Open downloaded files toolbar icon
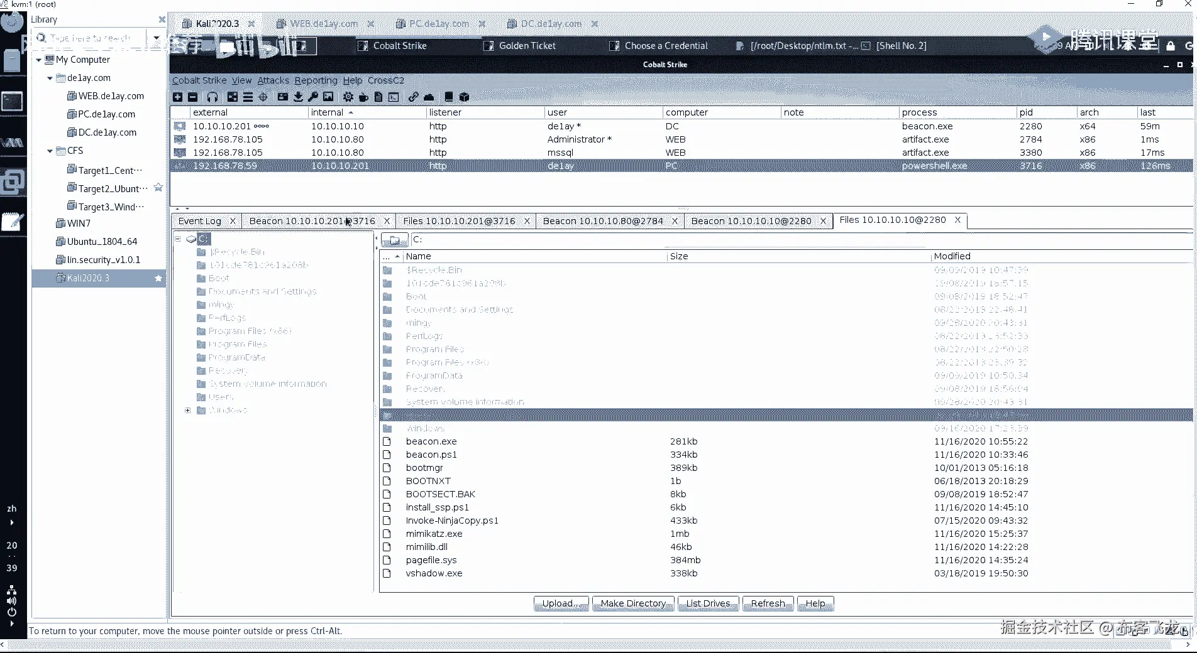The height and width of the screenshot is (653, 1197). coord(298,97)
